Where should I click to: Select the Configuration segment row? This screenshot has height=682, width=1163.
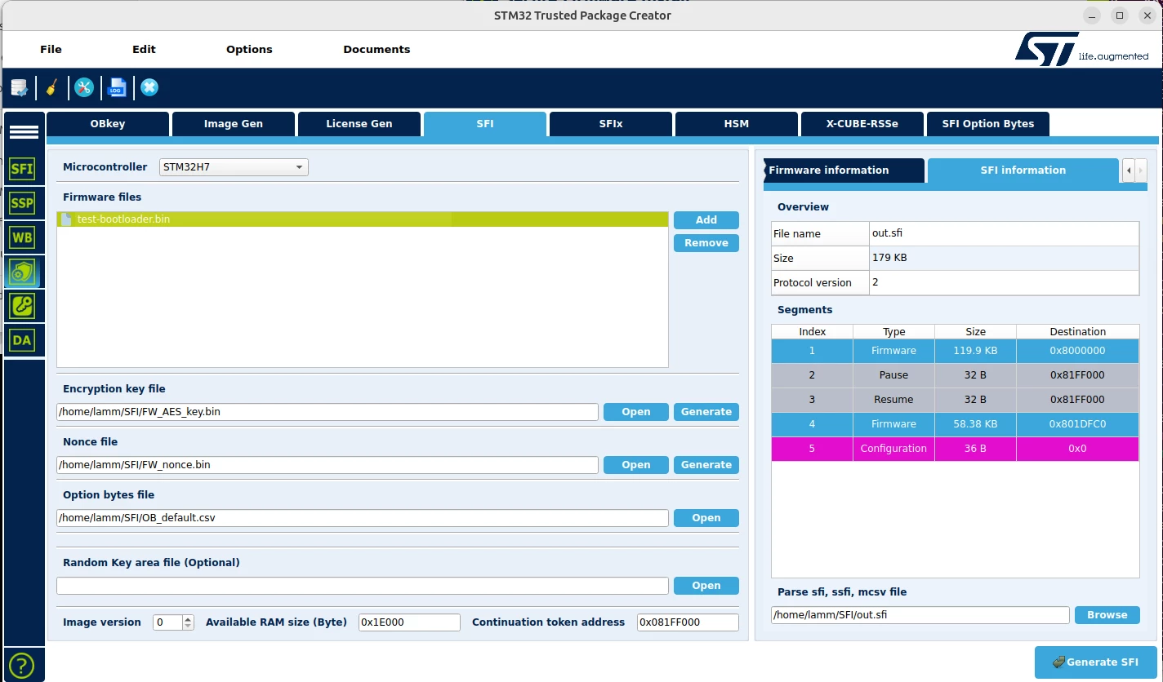955,449
